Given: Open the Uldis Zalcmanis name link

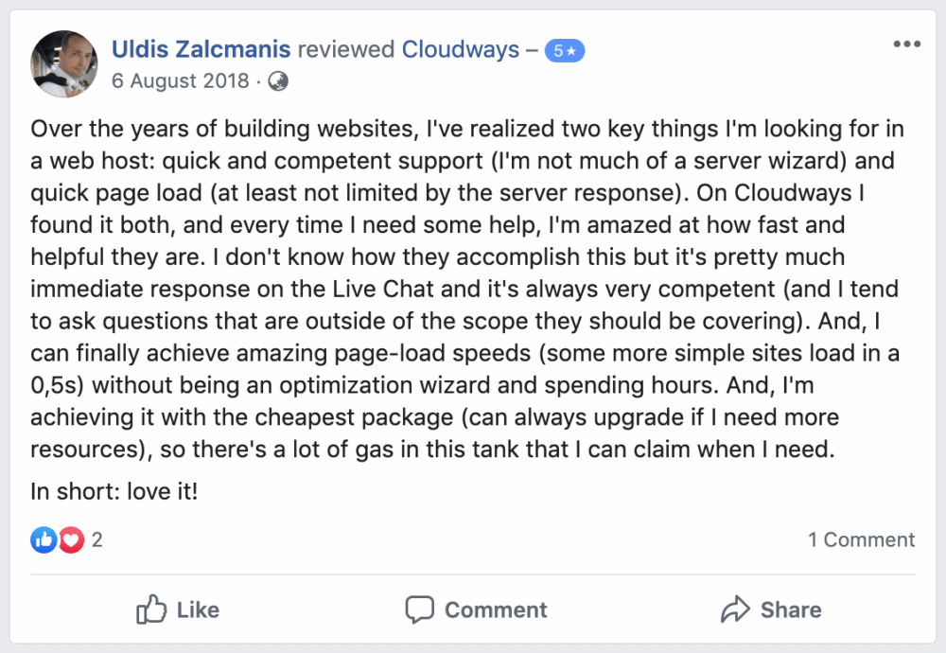Looking at the screenshot, I should (202, 49).
